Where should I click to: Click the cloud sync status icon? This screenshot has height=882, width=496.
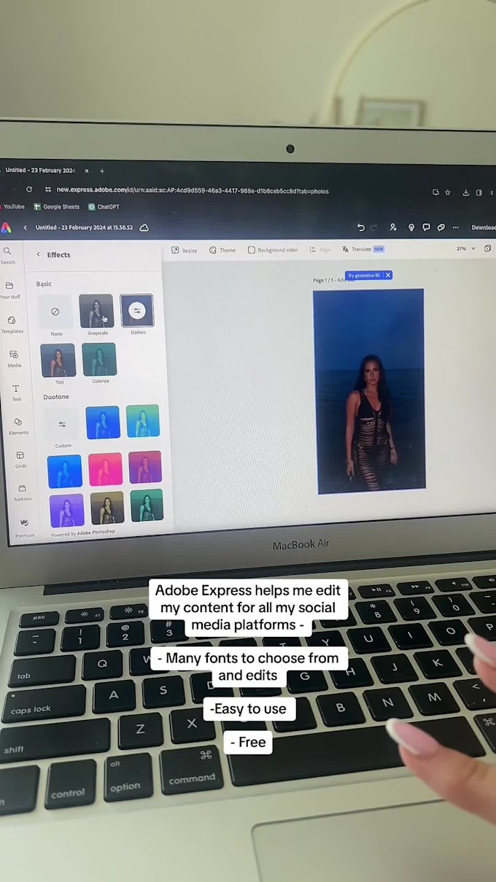(144, 228)
